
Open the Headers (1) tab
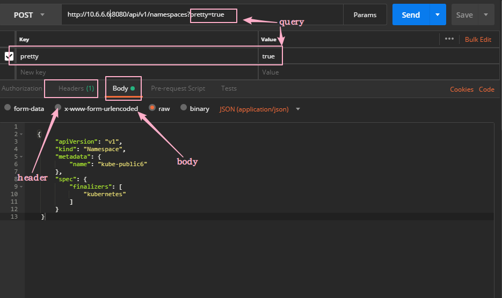(76, 88)
